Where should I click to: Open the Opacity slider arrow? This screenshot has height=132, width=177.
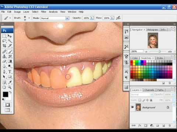pos(92,18)
